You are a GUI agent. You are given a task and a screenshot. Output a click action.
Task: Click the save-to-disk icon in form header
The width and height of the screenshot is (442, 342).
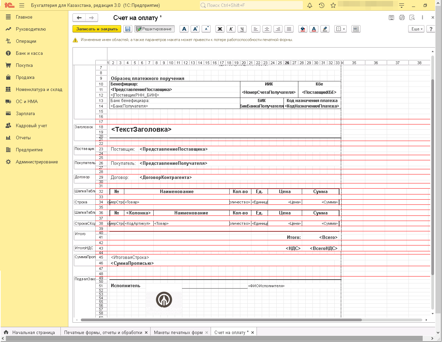pos(391,17)
